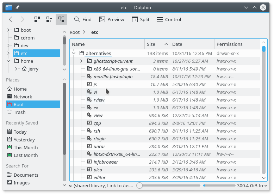Open Network in Places panel
Image resolution: width=274 pixels, height=195 pixels.
coord(23,97)
